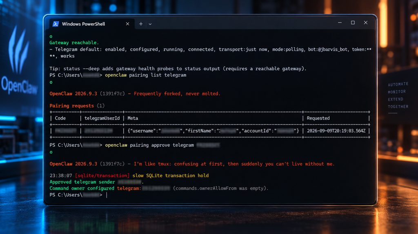Click the bot:@jbarvis_bot text
Screen dimensions: 418x234
click(x=328, y=49)
